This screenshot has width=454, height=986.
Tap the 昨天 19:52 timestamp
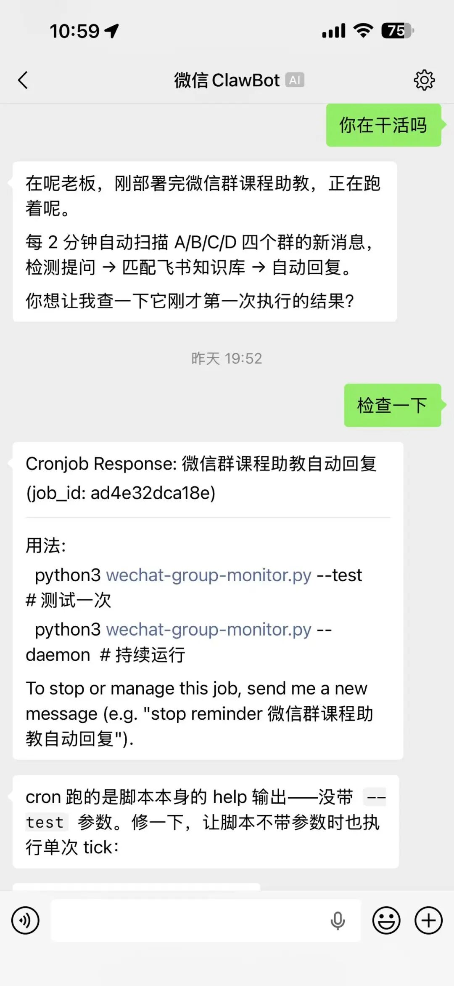[227, 358]
